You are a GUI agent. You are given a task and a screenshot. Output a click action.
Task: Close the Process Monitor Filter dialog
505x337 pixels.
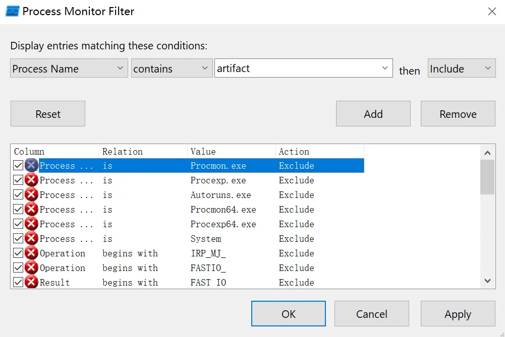coord(492,12)
